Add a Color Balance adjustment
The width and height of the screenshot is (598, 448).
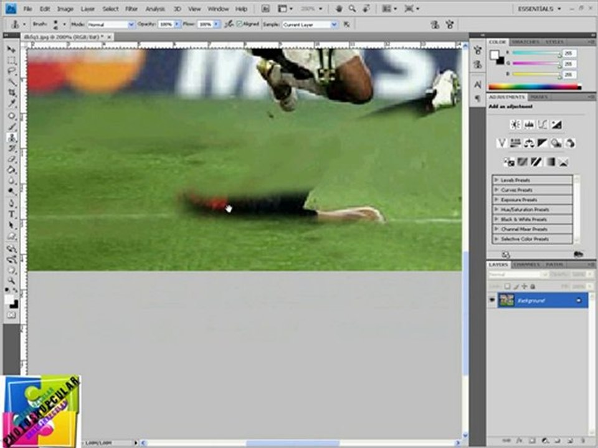click(x=529, y=143)
